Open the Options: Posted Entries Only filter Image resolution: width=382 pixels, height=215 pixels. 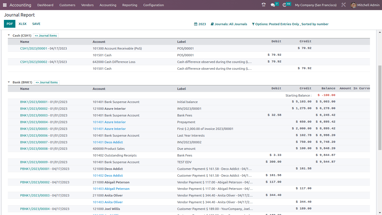tap(290, 24)
